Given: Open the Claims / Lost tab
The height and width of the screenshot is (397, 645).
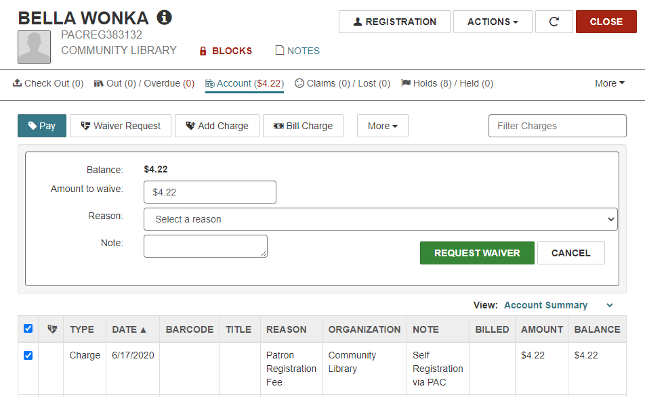Looking at the screenshot, I should pos(342,83).
